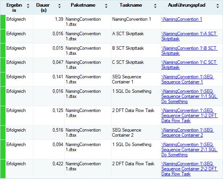Click the Ergebnis column header text
223x179 pixels.
click(14, 7)
